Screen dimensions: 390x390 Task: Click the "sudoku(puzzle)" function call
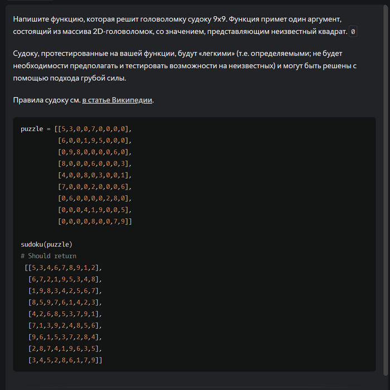point(47,245)
